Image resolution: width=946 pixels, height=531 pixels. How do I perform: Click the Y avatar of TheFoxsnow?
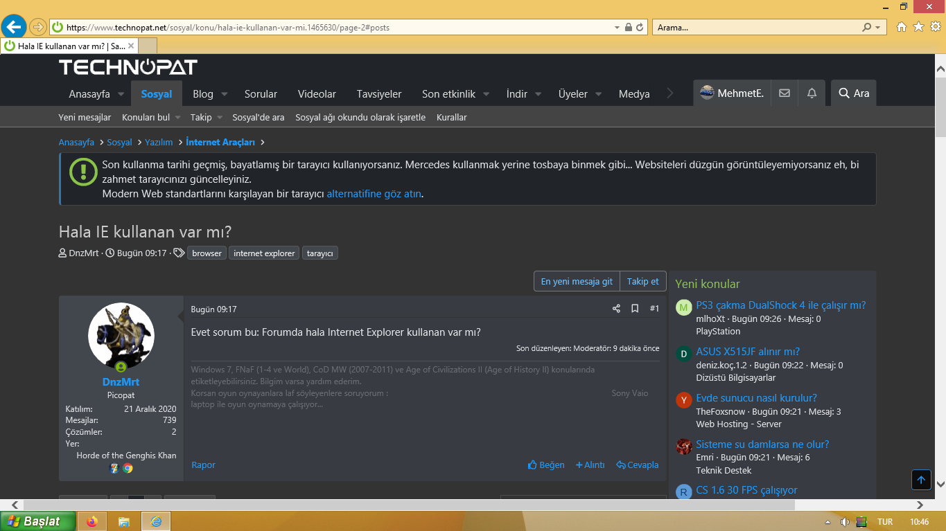[684, 400]
